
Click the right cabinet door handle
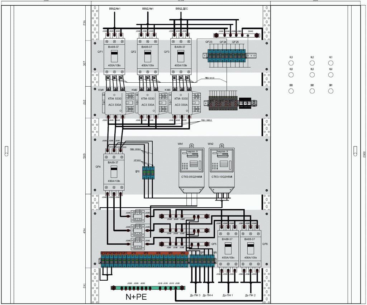[355, 151]
